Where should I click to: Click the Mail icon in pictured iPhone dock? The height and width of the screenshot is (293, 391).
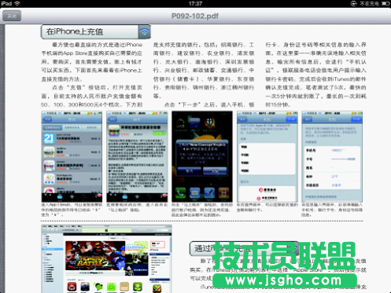click(194, 193)
